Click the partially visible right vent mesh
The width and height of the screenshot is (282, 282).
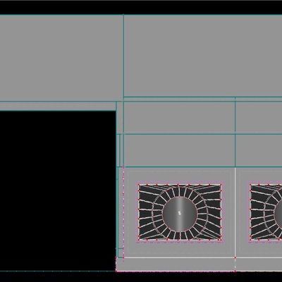coord(266,212)
